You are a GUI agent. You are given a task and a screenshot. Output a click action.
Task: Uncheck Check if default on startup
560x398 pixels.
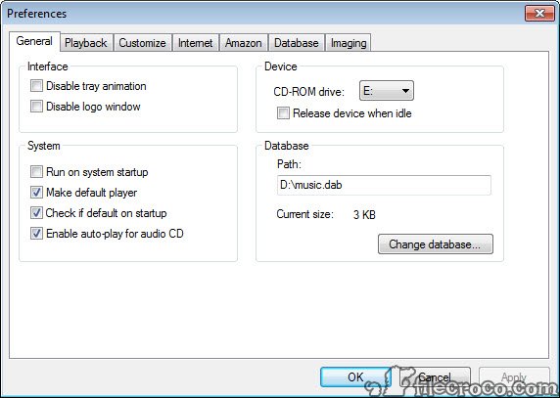click(36, 213)
